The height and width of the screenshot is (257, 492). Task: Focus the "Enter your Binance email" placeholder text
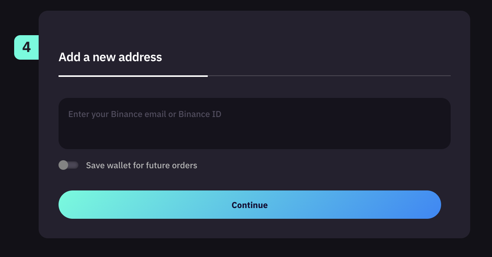pos(145,114)
